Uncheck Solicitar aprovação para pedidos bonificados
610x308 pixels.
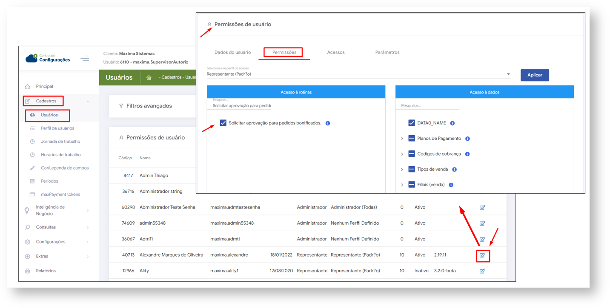click(x=223, y=123)
